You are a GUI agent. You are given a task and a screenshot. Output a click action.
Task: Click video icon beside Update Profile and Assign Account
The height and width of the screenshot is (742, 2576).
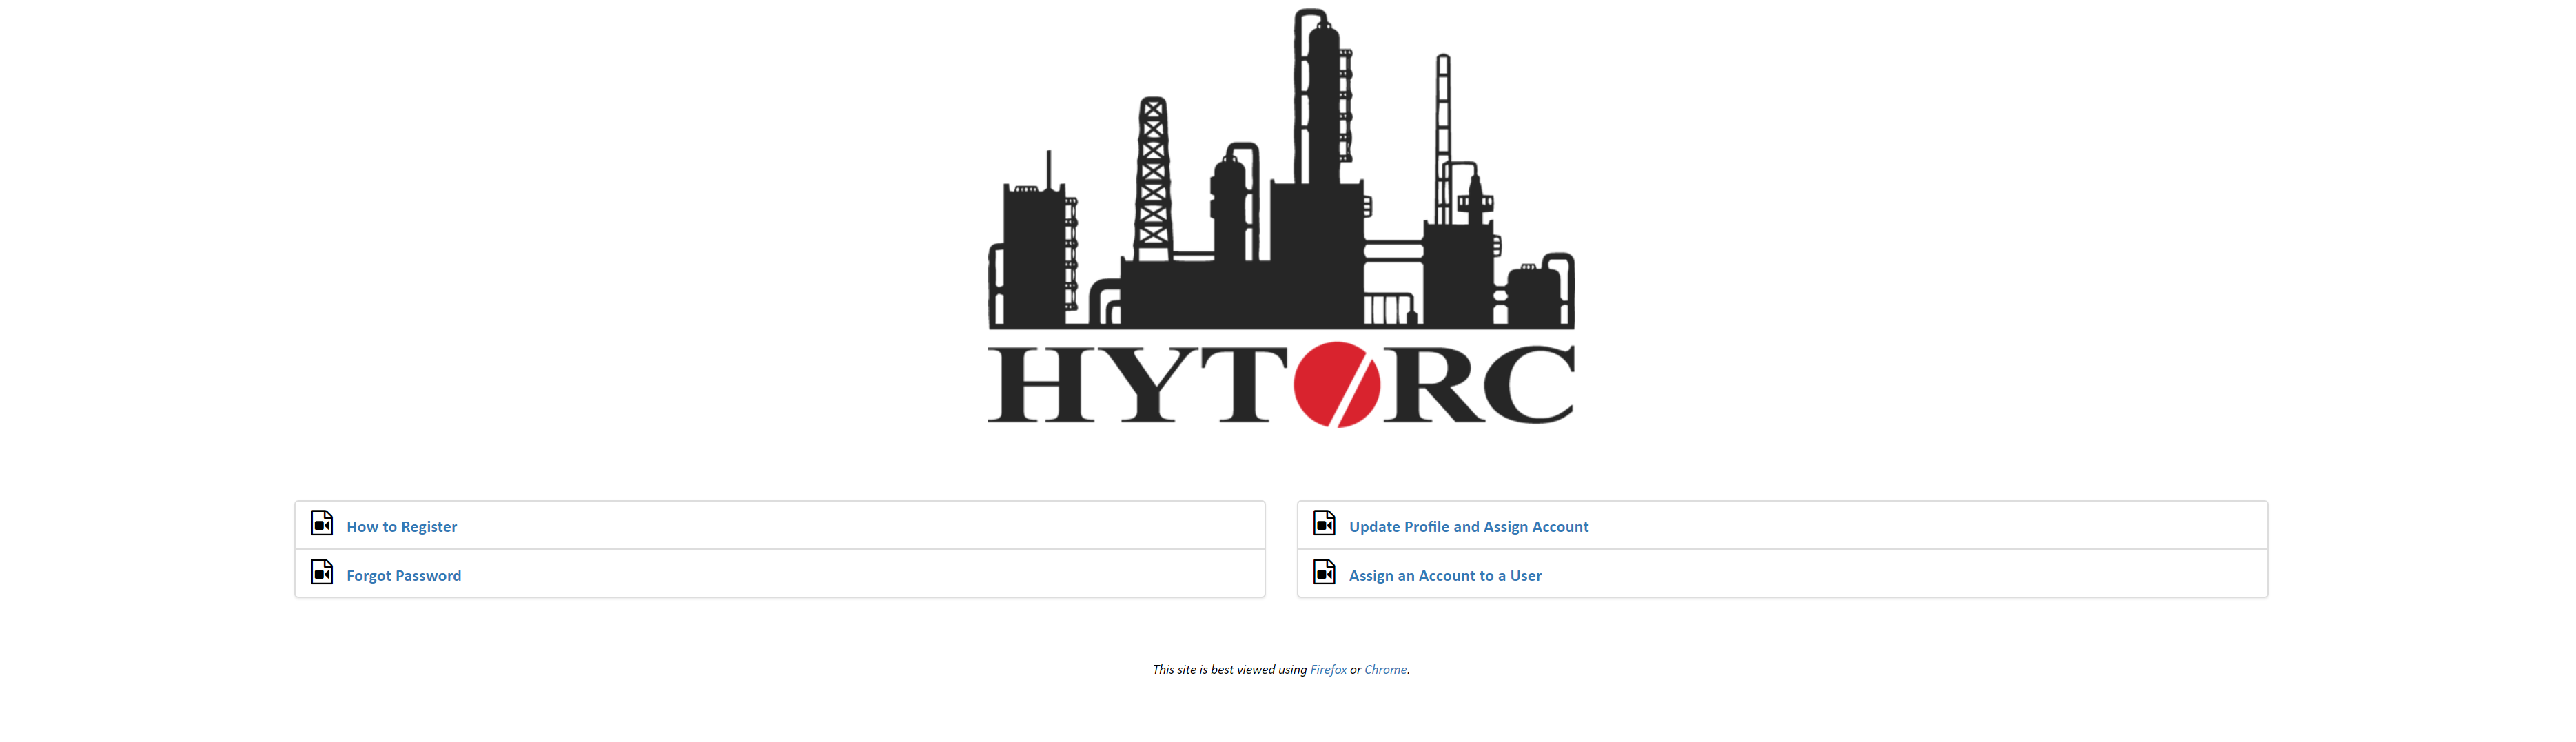(x=1324, y=523)
